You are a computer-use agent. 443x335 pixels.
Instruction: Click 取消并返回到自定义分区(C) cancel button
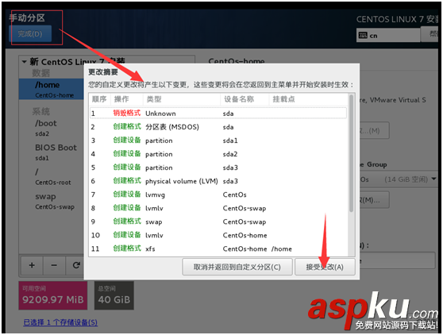coord(237,267)
